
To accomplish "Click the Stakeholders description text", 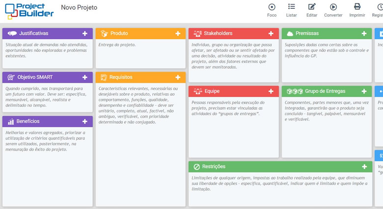I will (233, 56).
